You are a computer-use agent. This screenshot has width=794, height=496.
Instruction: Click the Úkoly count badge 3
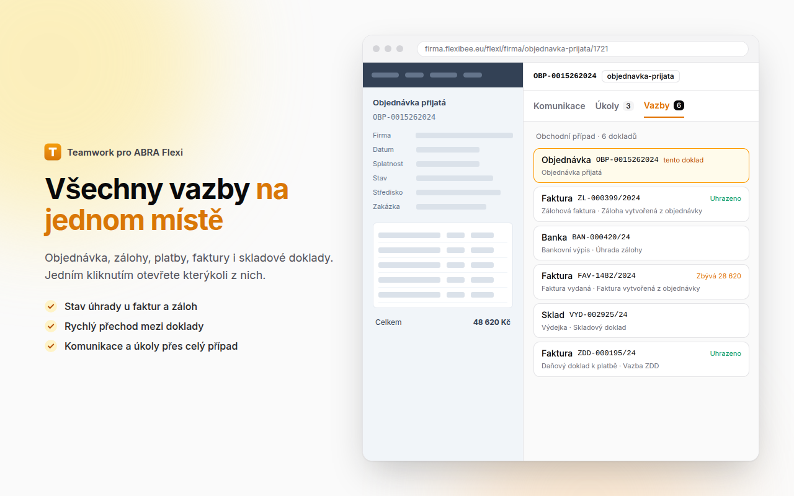point(628,106)
